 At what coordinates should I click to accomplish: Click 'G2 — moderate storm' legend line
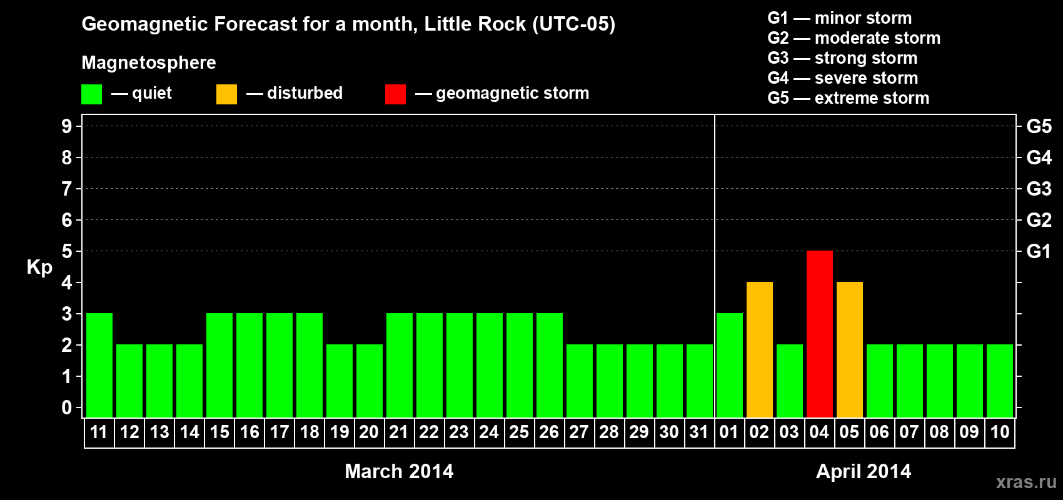(854, 38)
